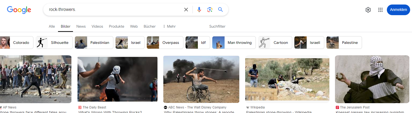Open the wheelchair slingshot ABC News image
The height and width of the screenshot is (113, 412).
coord(201,79)
